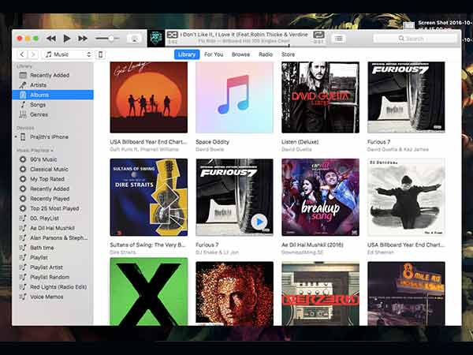The image size is (473, 355).
Task: Open the Top 25 Most Played playlist
Action: point(53,208)
